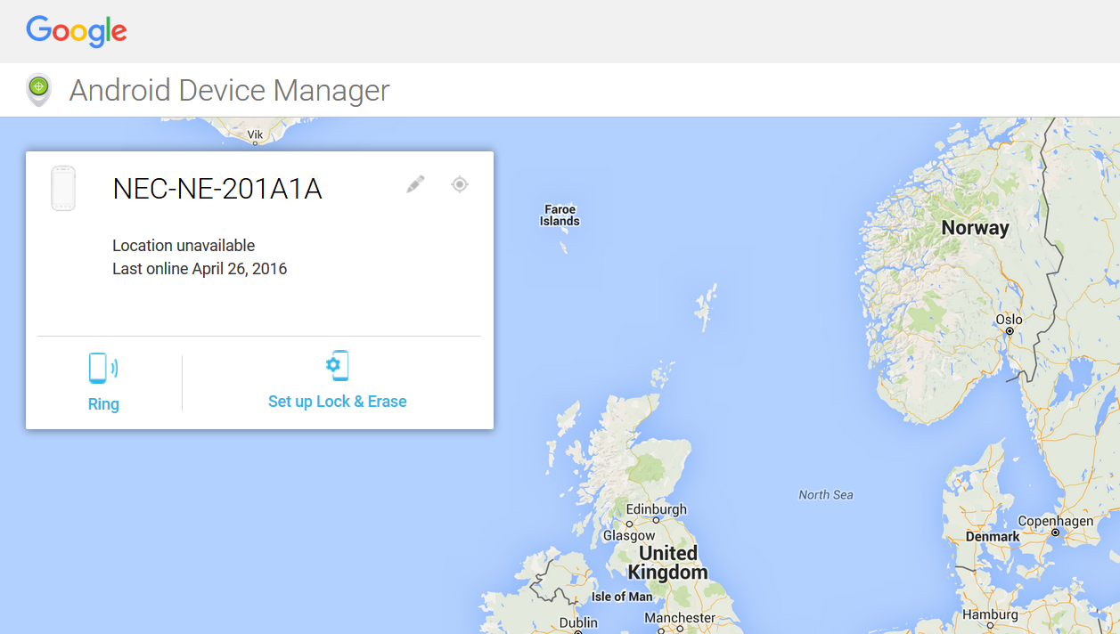Click the Denmark map label
The width and height of the screenshot is (1120, 634).
point(993,537)
